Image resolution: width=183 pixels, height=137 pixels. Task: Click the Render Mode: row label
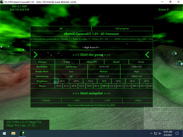point(43,72)
